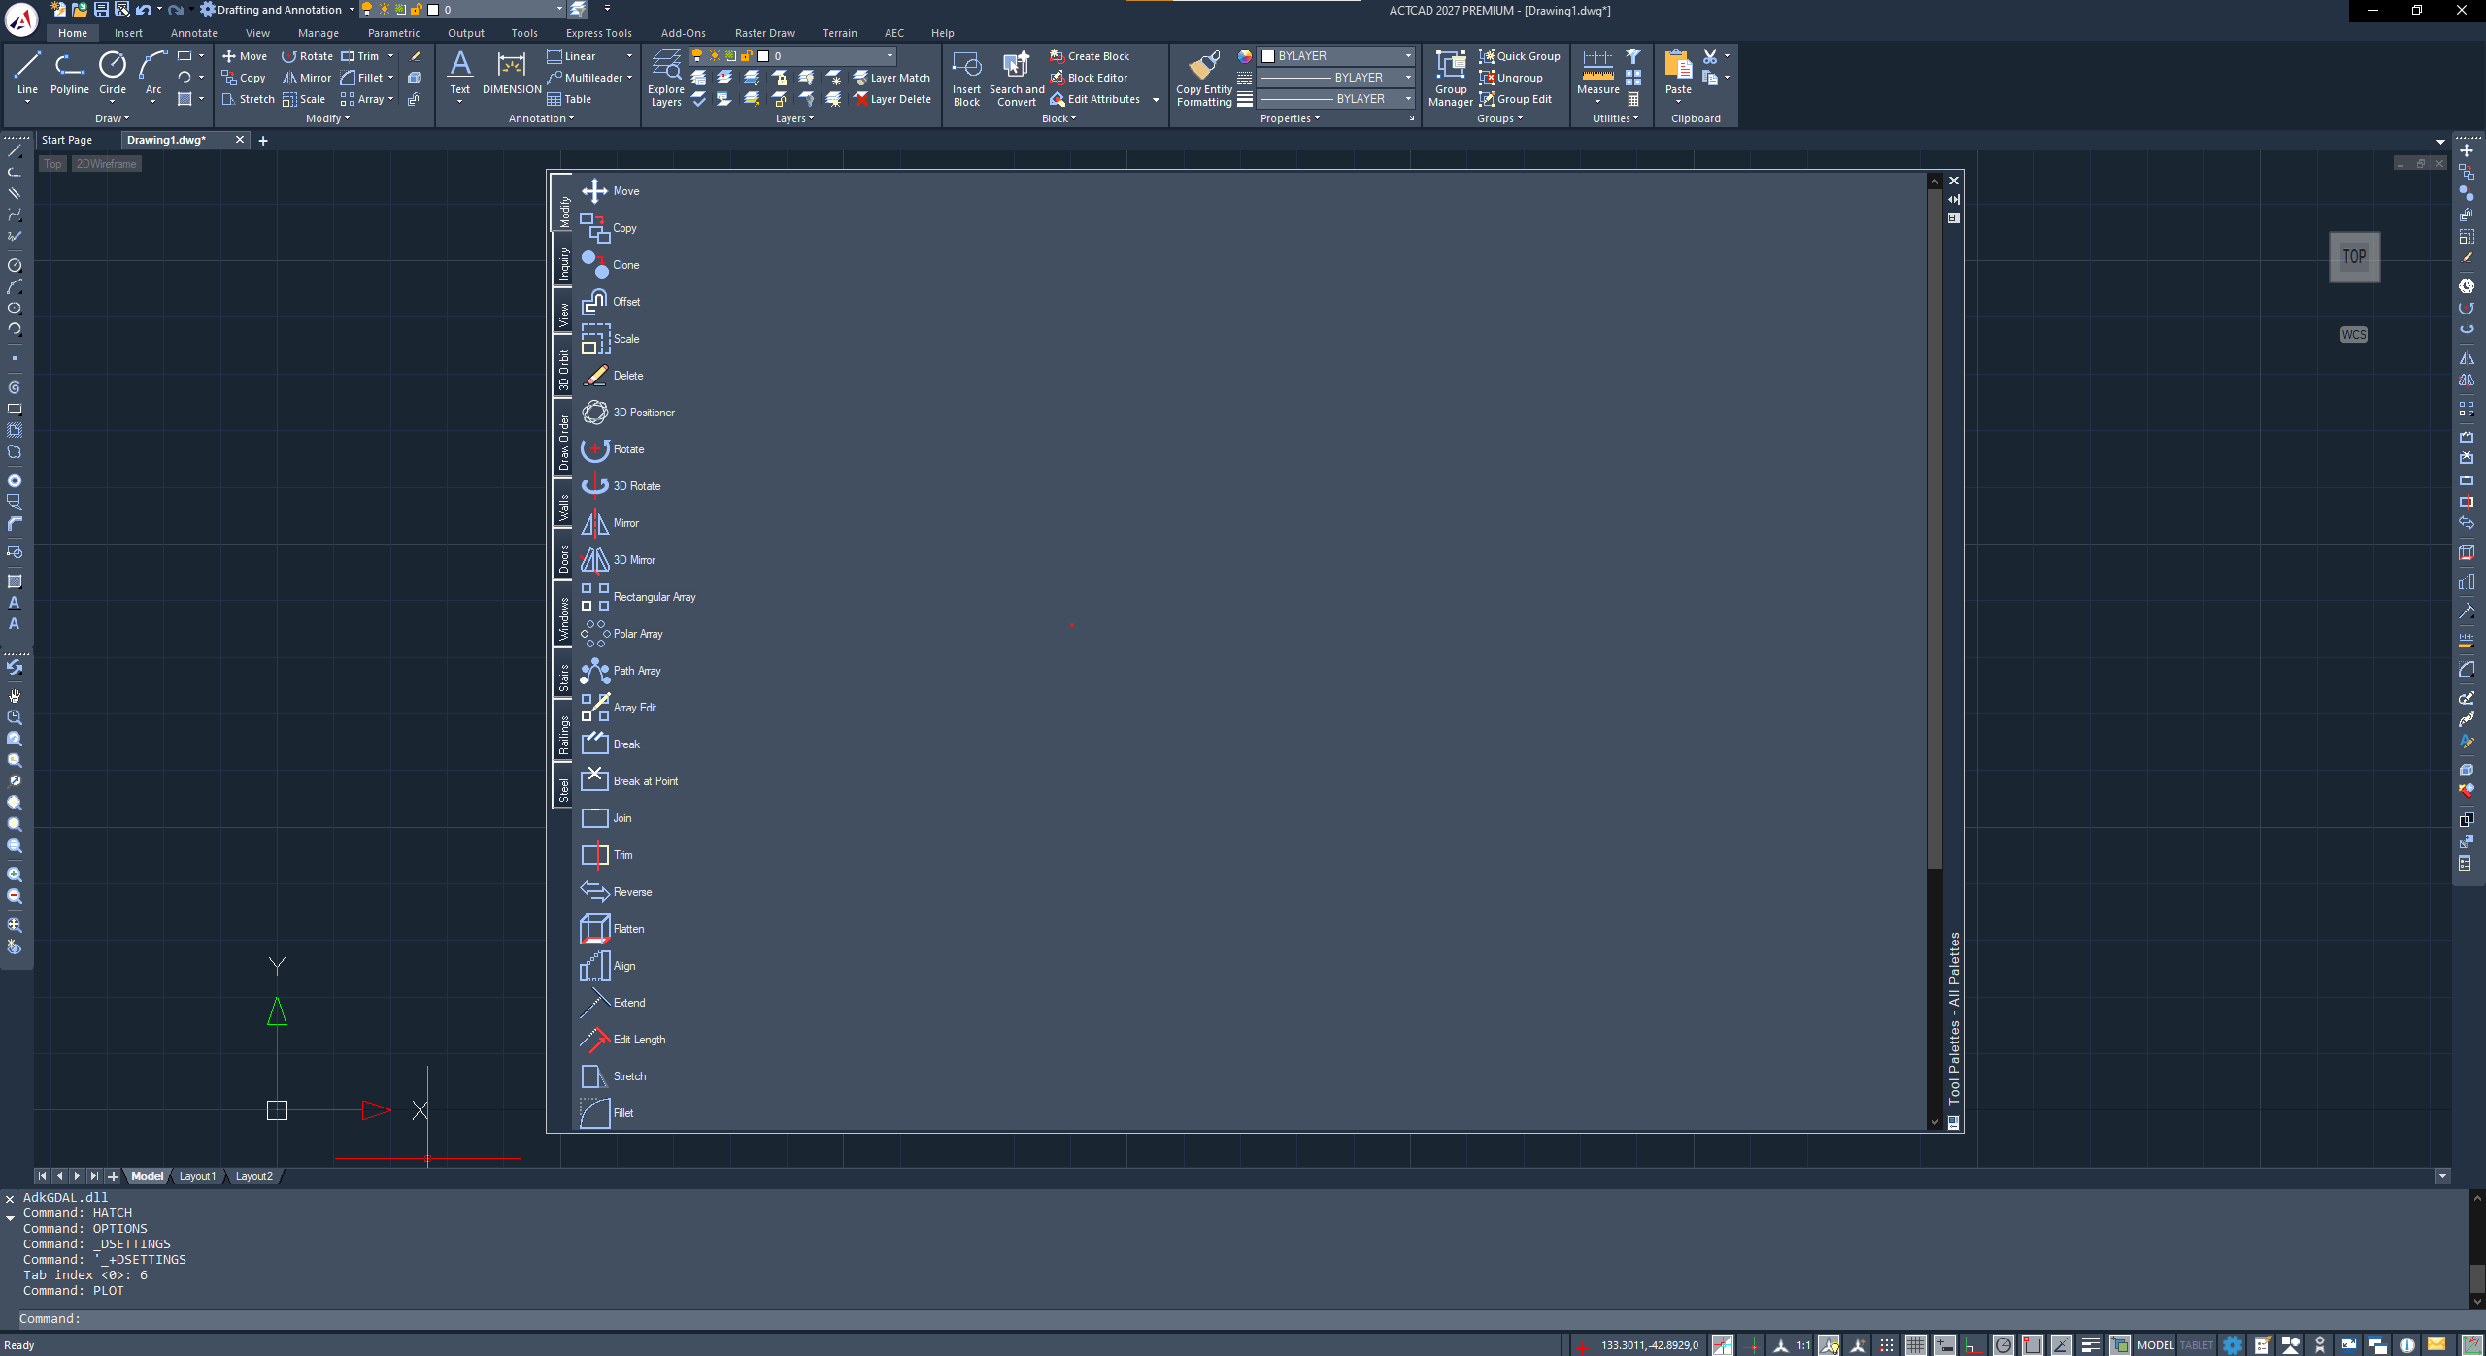Image resolution: width=2486 pixels, height=1356 pixels.
Task: Toggle TABLET mode in status bar
Action: 2197,1345
